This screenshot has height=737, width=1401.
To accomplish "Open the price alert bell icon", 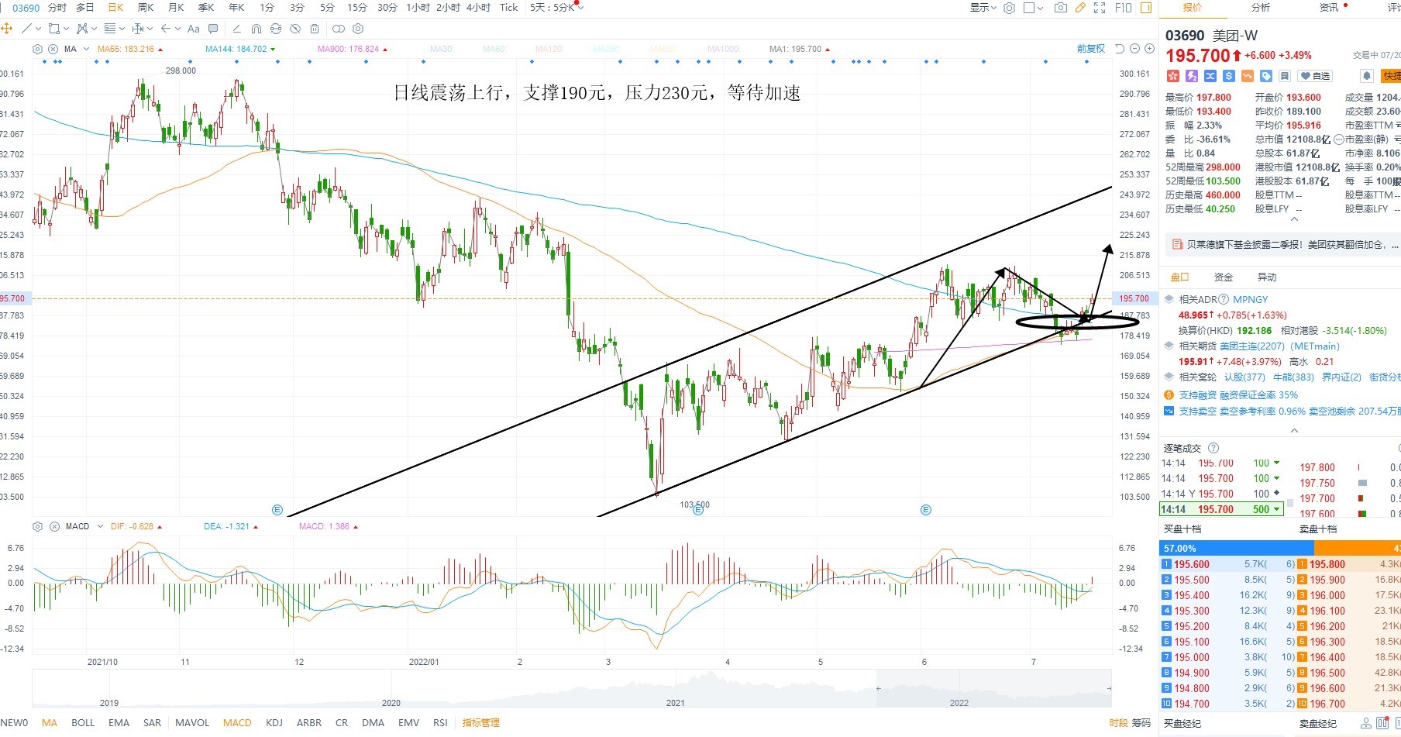I will point(1367,76).
